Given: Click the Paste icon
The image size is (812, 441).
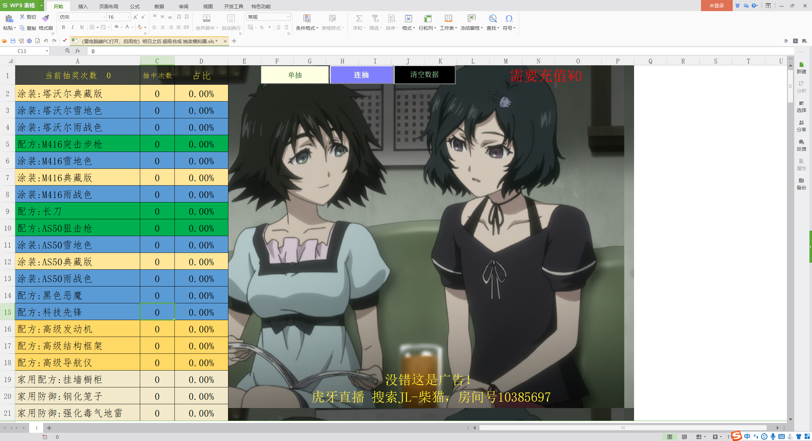Looking at the screenshot, I should tap(9, 19).
